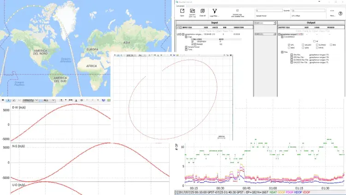Click the UTC Offset input field
This screenshot has width=346, height=195.
click(308, 10)
